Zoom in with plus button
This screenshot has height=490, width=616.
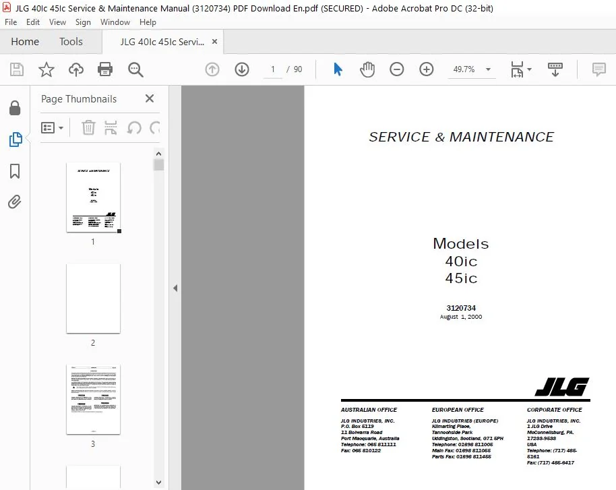(426, 69)
